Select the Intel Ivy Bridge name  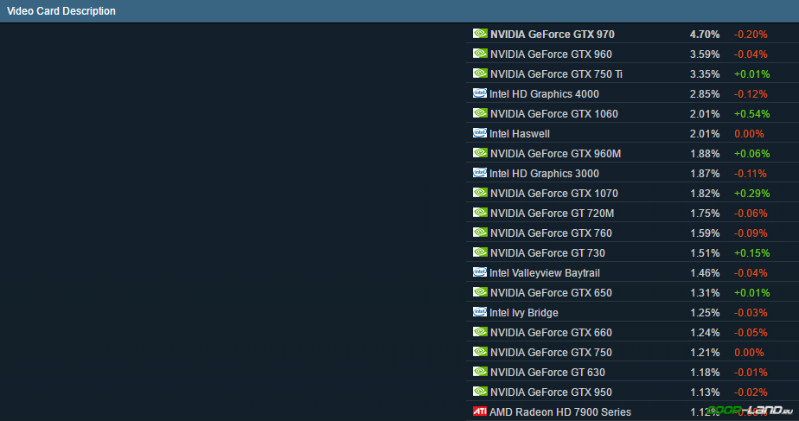(x=524, y=313)
